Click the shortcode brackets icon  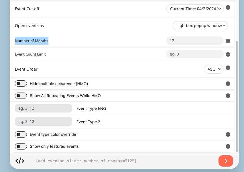pyautogui.click(x=20, y=161)
